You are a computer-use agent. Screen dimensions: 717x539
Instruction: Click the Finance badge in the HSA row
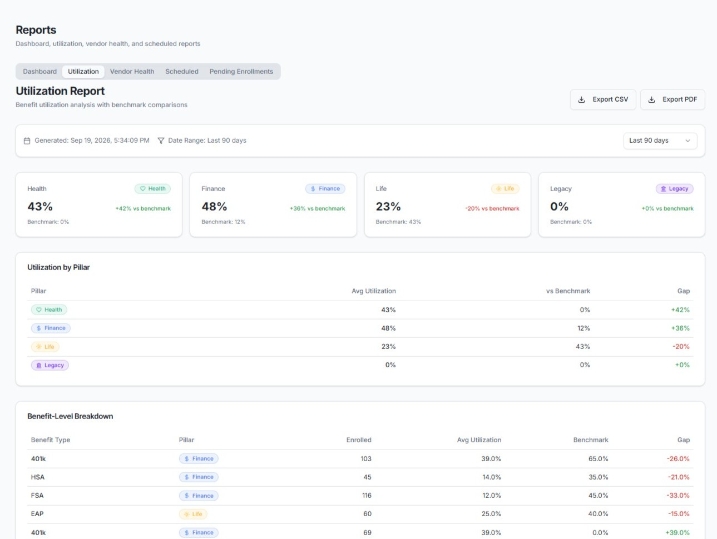[x=199, y=477]
